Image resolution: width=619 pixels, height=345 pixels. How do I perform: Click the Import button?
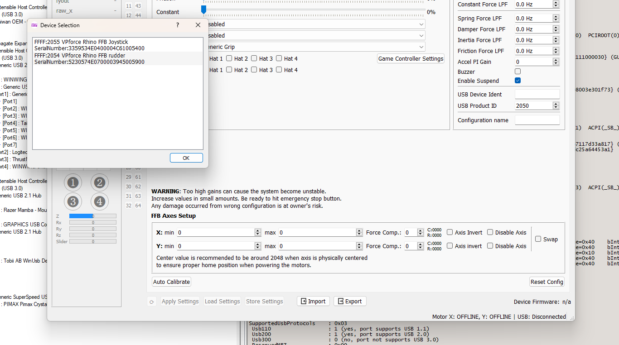[x=313, y=302]
